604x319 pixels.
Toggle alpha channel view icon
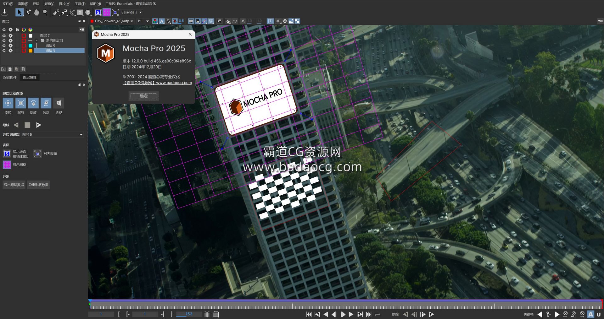(x=162, y=21)
